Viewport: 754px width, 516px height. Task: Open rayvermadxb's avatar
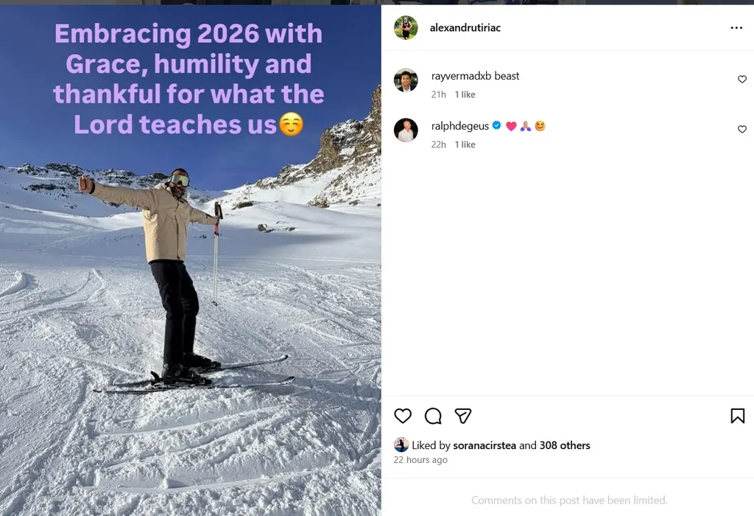[406, 80]
